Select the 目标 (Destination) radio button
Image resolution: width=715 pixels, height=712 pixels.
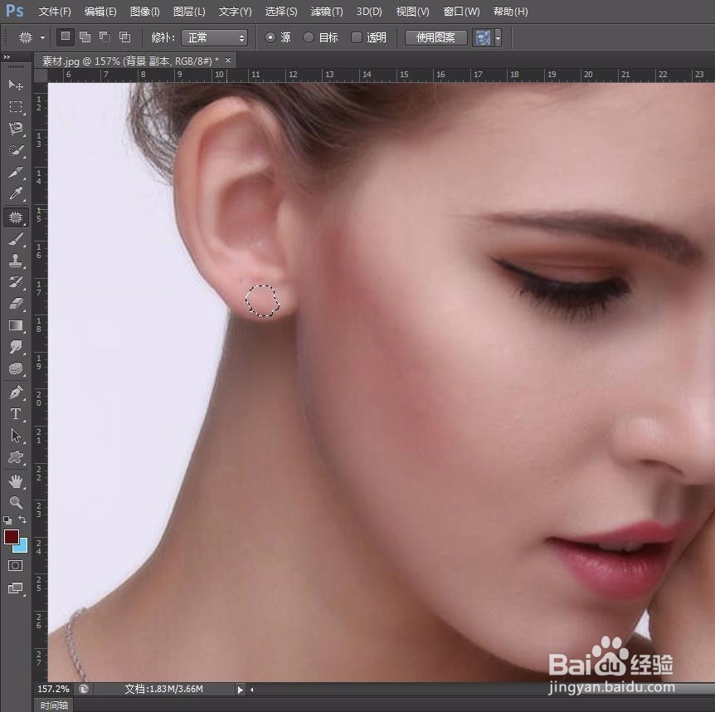tap(309, 37)
